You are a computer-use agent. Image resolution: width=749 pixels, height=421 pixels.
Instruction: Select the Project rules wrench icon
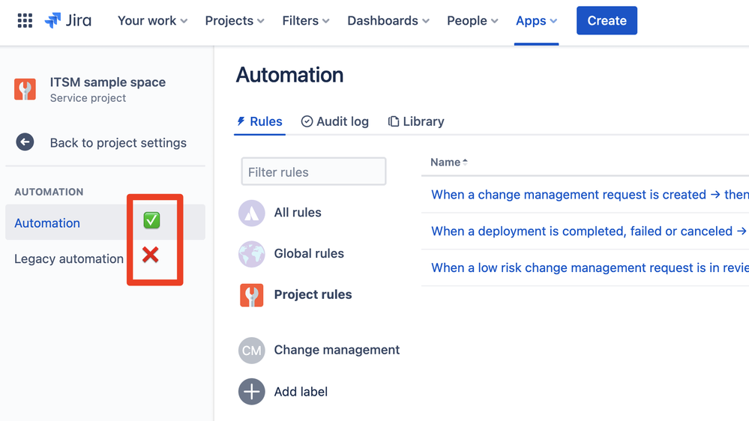[252, 295]
